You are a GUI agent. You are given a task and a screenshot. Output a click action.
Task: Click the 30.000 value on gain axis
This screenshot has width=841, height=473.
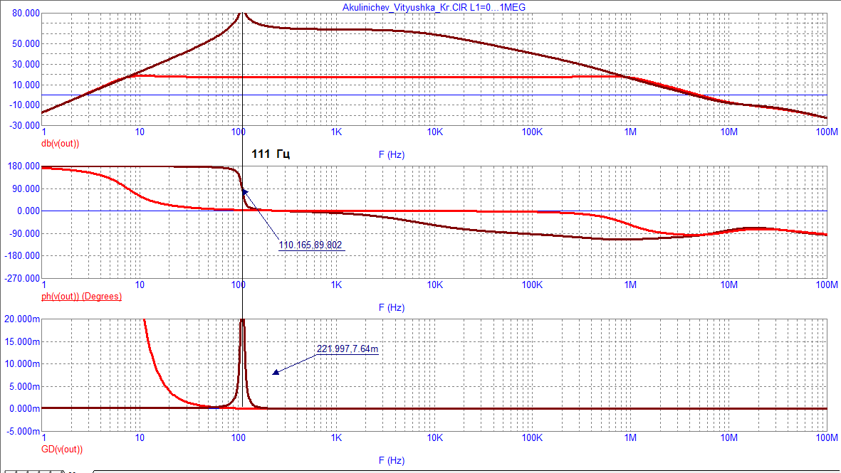click(26, 64)
